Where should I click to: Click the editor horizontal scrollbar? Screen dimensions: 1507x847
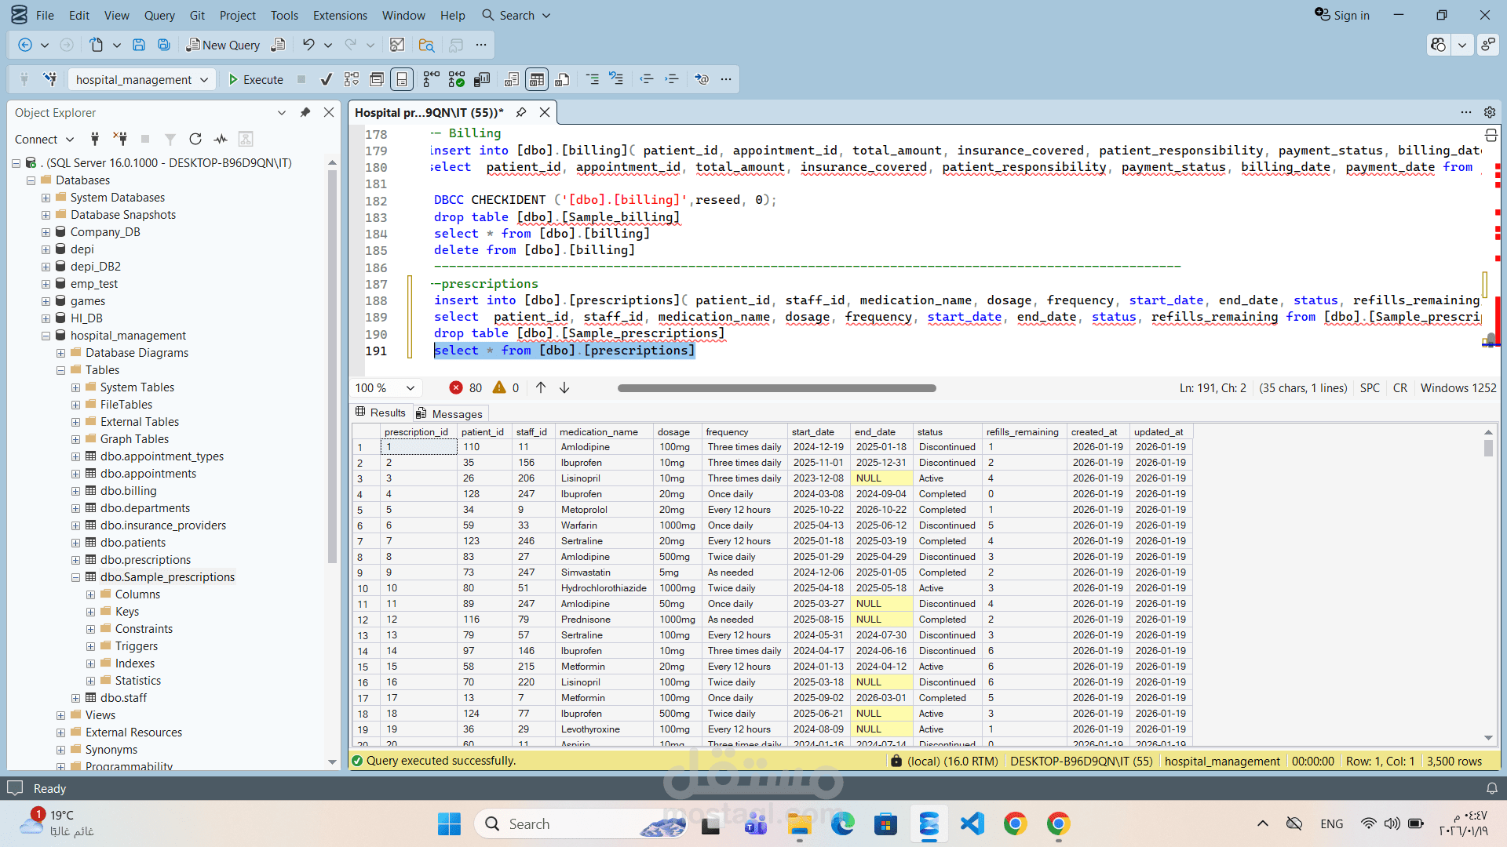(x=776, y=388)
